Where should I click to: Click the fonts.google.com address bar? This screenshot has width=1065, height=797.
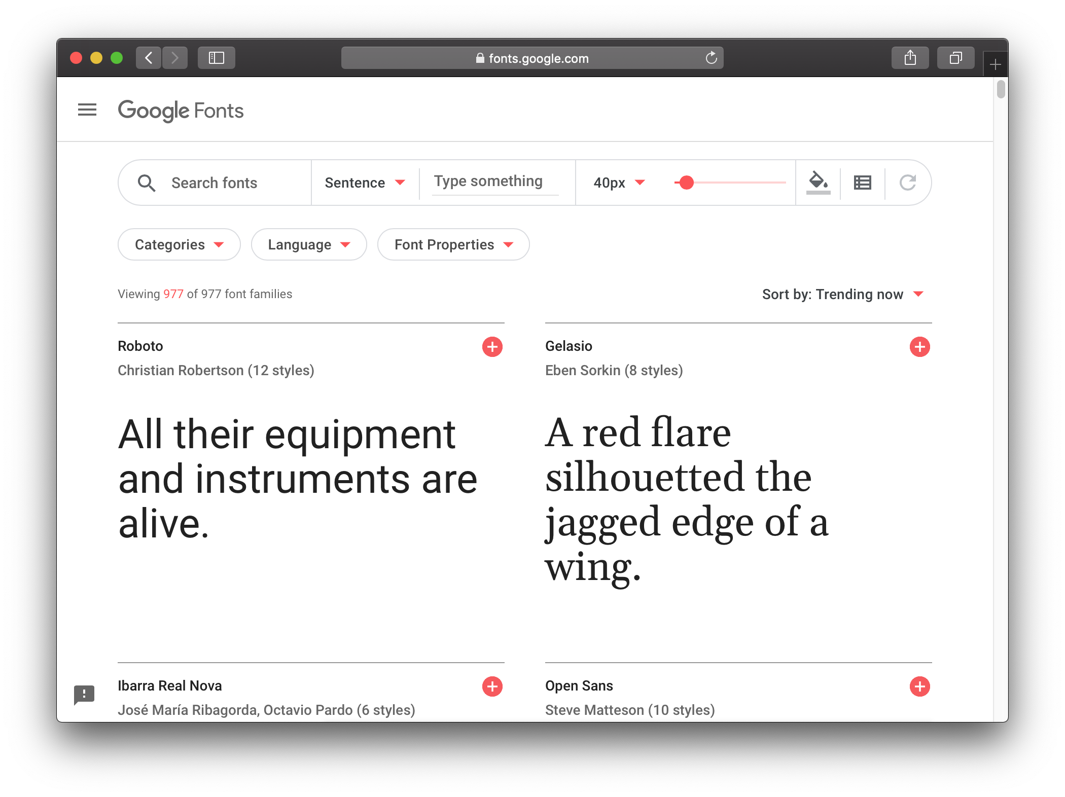coord(532,58)
